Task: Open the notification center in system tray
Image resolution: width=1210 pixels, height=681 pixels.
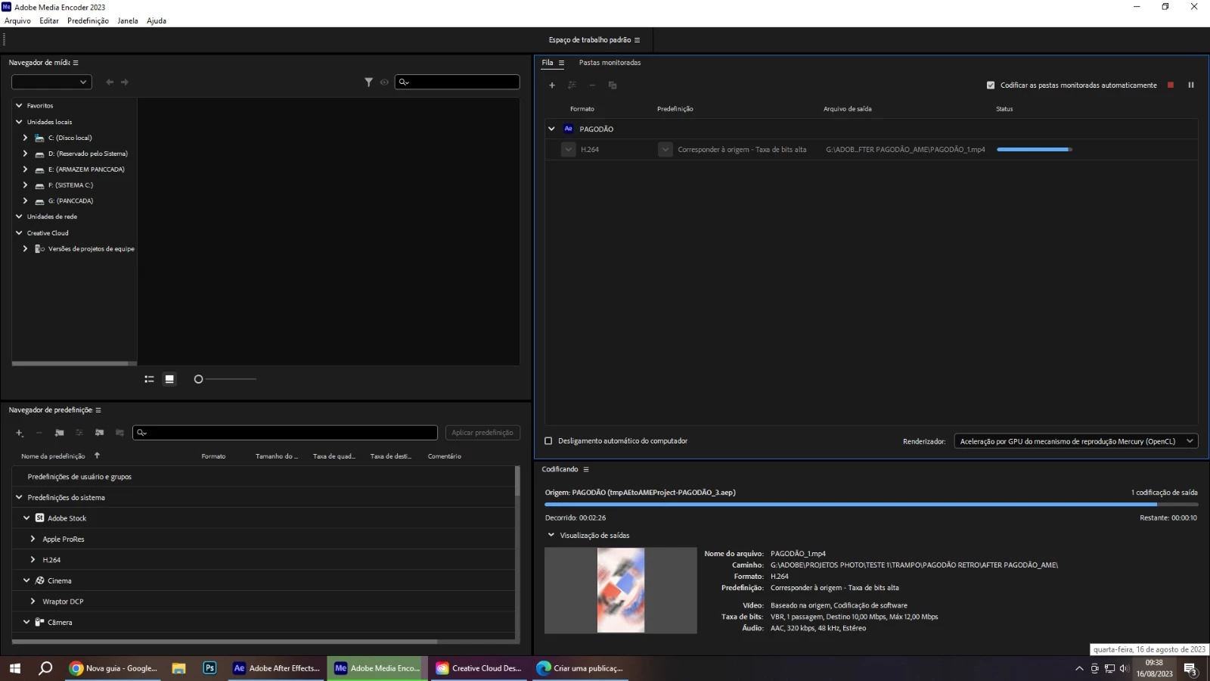Action: pos(1190,669)
